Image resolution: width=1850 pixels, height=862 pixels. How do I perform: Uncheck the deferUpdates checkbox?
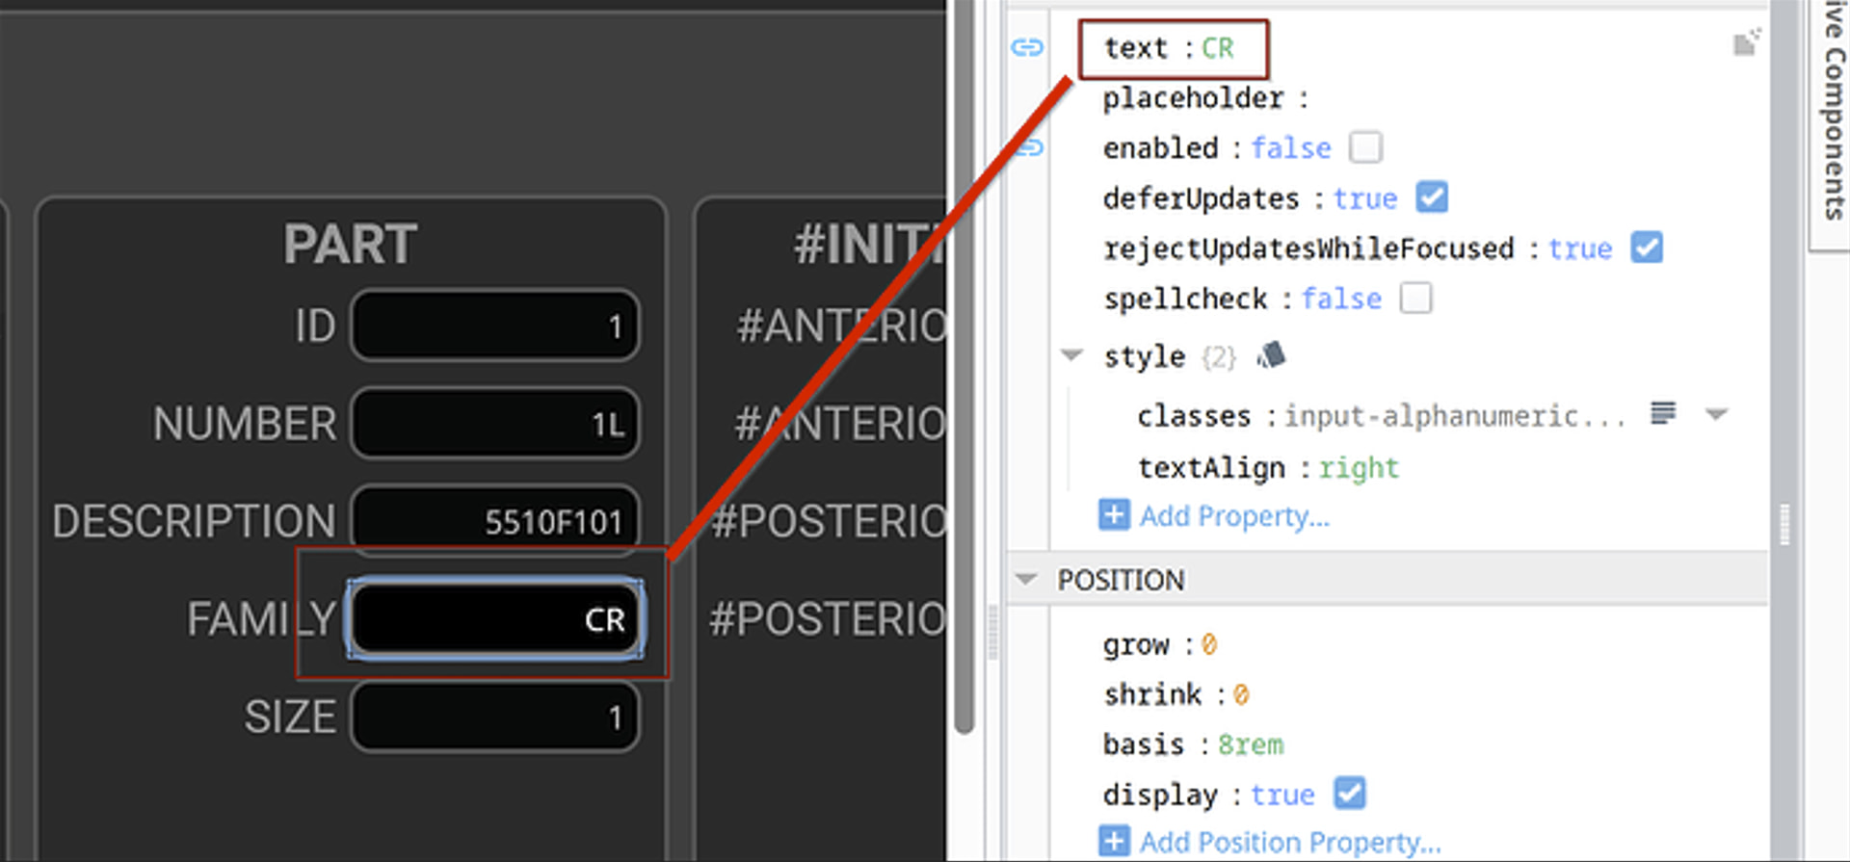click(1432, 197)
